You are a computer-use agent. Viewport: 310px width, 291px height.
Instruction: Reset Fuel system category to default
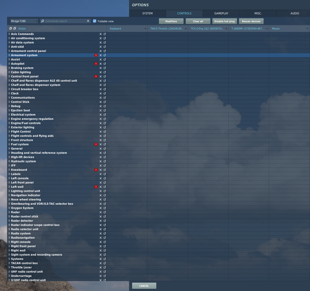[105, 144]
